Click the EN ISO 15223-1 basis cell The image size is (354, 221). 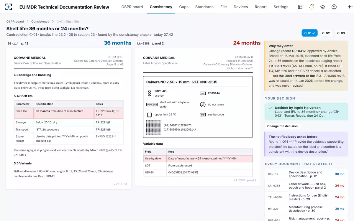(109, 138)
